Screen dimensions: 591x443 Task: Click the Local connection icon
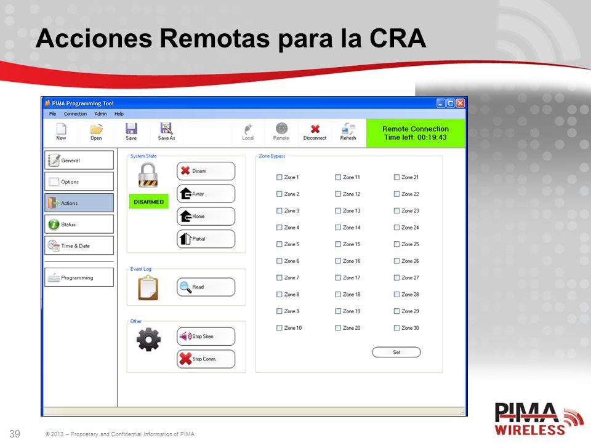point(247,129)
